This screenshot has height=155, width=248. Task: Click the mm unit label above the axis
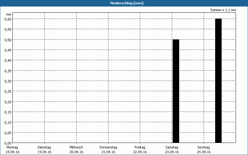coord(9,15)
